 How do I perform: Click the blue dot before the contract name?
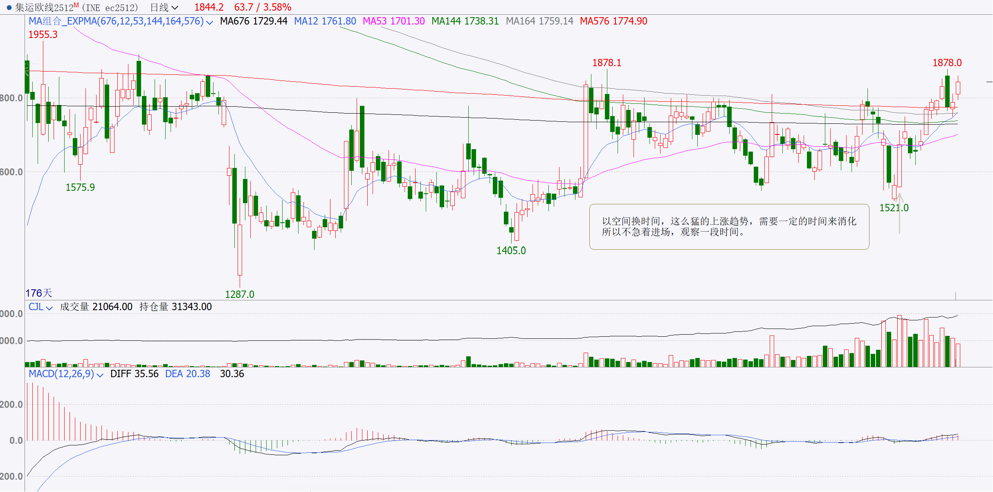click(9, 7)
